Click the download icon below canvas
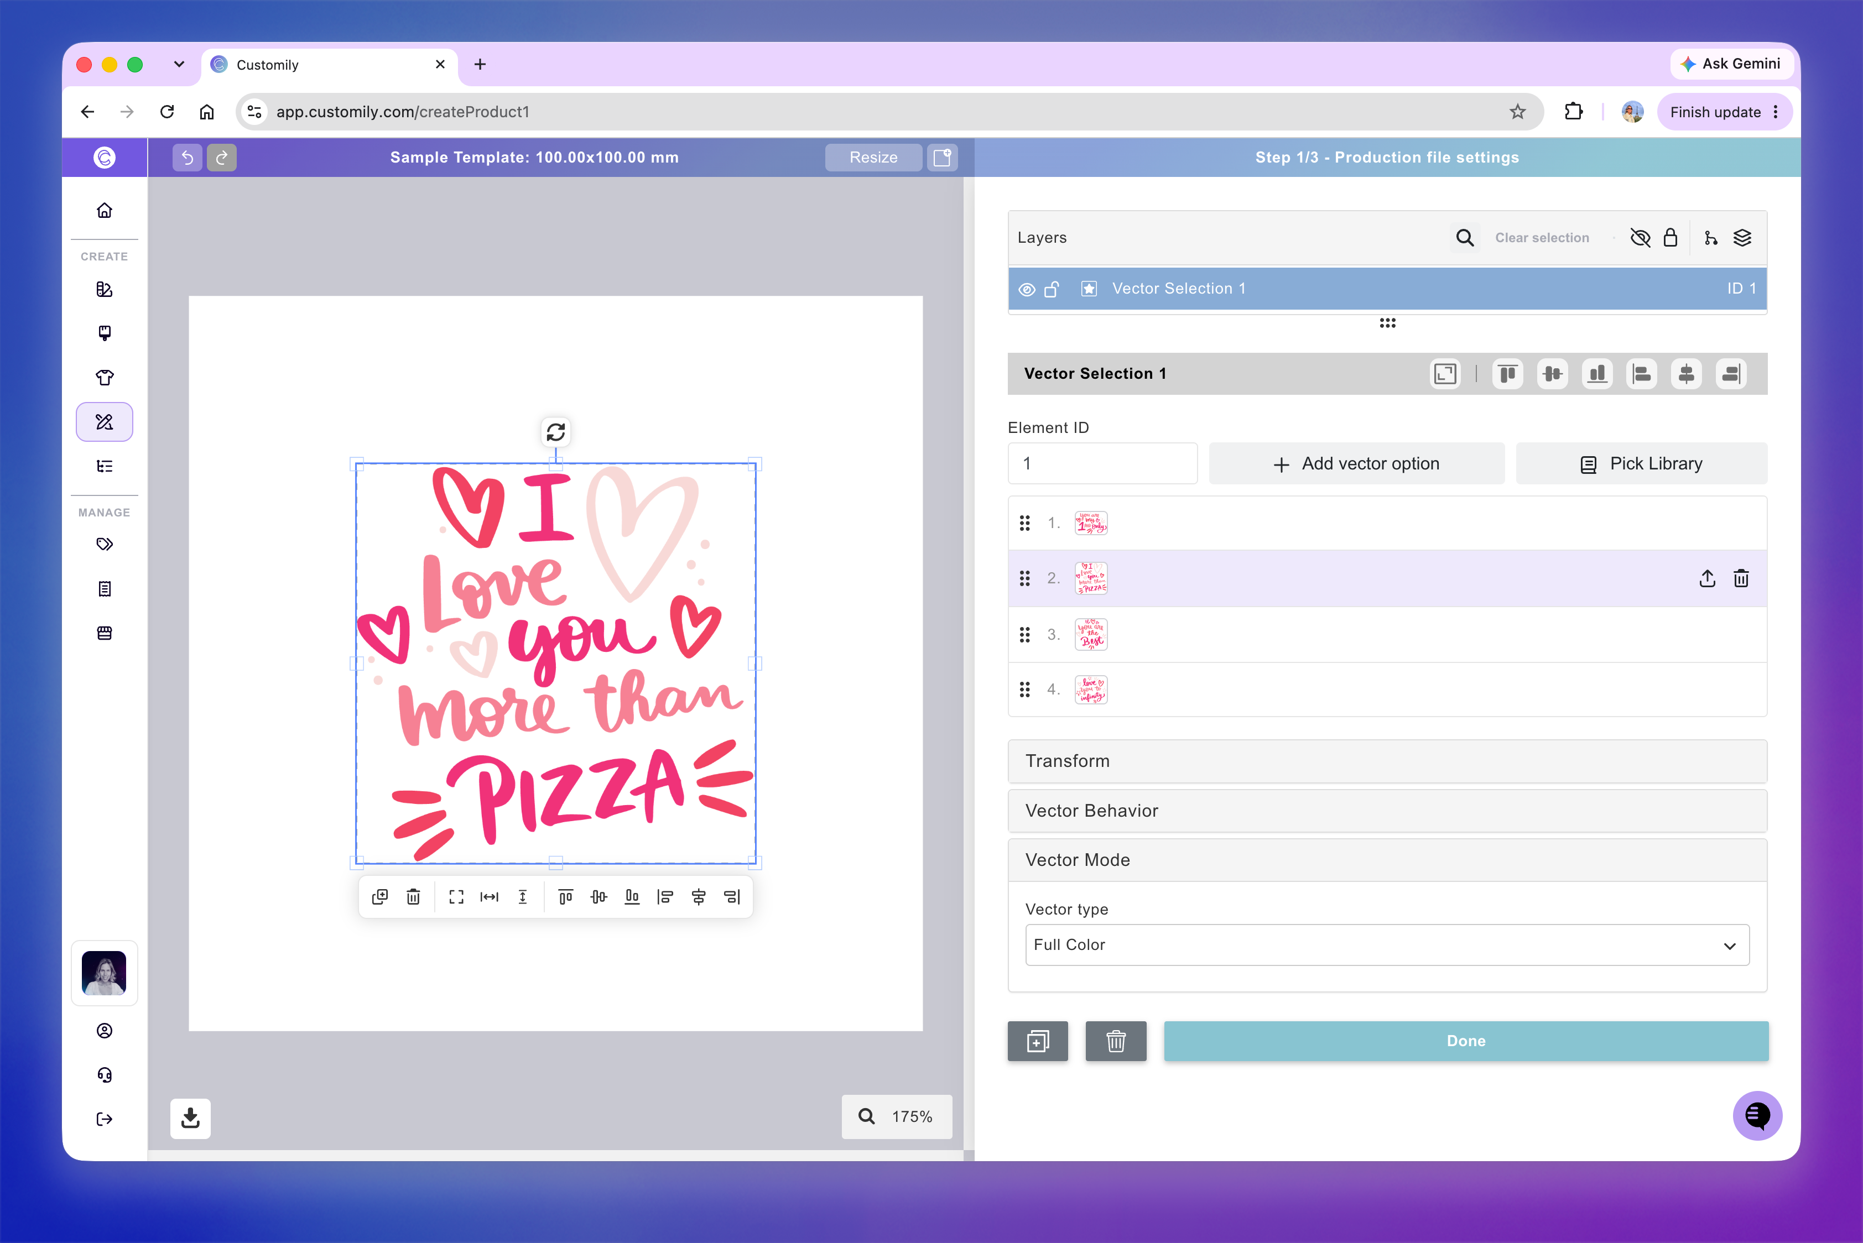 coord(190,1117)
